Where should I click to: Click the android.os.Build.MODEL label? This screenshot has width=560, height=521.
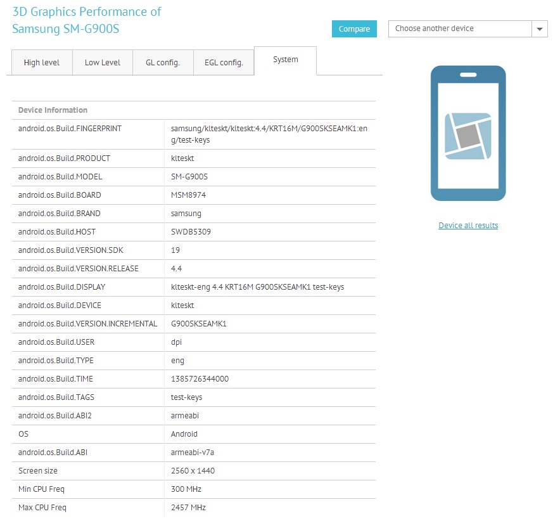60,177
